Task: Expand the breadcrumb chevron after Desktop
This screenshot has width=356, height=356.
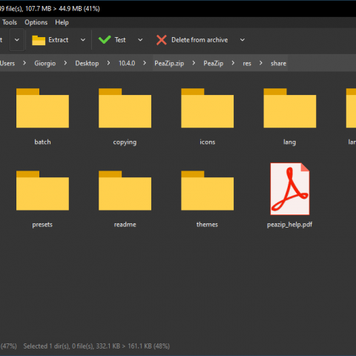Action: click(108, 63)
